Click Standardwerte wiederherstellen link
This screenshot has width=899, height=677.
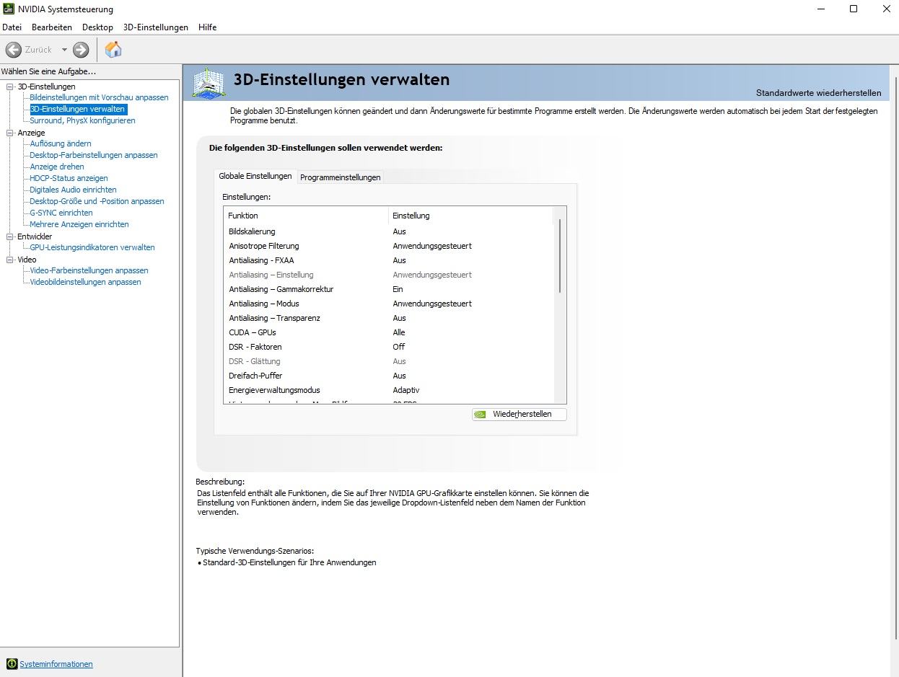pos(818,92)
